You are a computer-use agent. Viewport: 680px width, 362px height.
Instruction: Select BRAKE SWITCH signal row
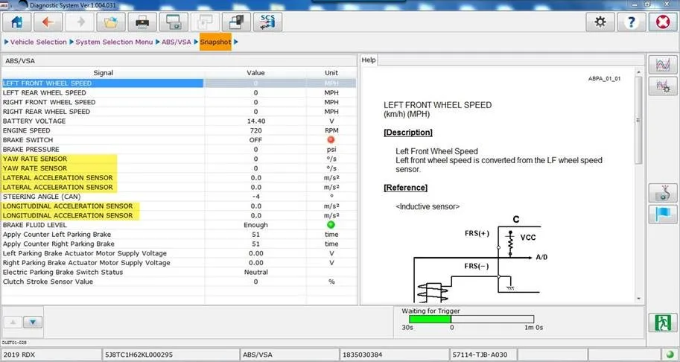point(179,140)
